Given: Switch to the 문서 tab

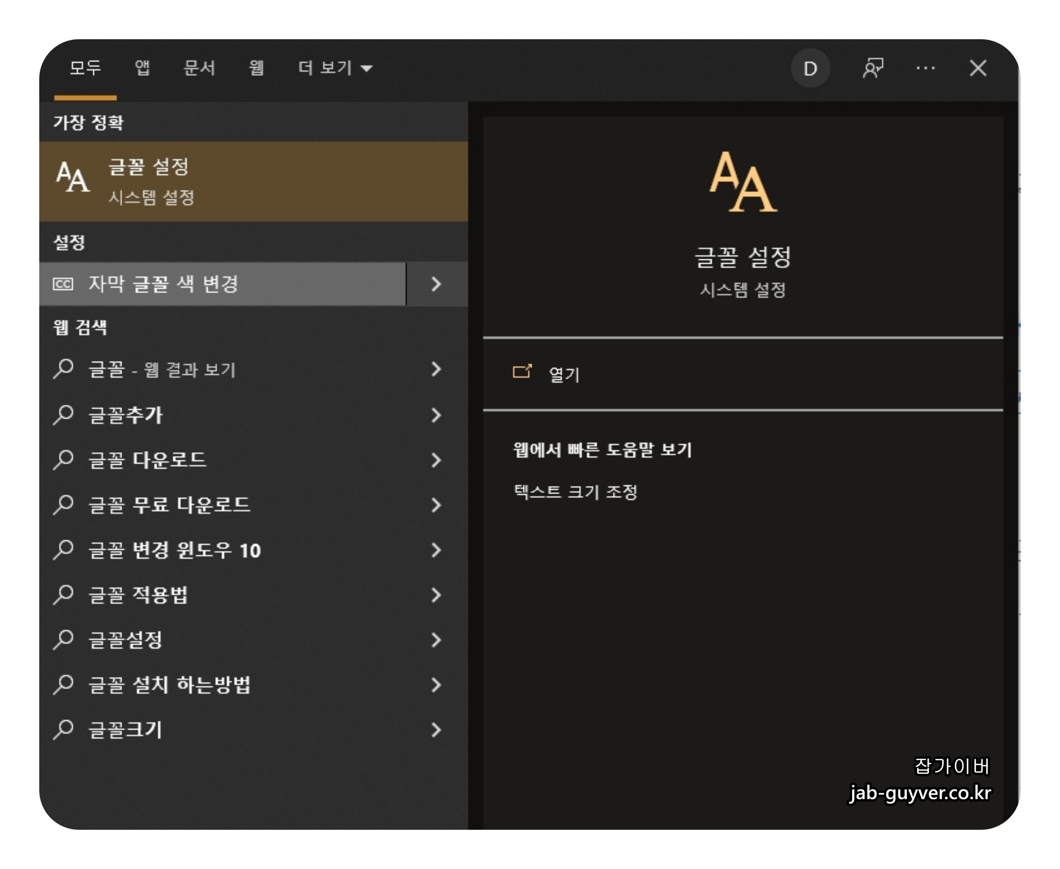Looking at the screenshot, I should pyautogui.click(x=199, y=68).
